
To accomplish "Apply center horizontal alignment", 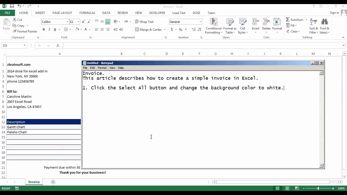I will click(x=102, y=30).
